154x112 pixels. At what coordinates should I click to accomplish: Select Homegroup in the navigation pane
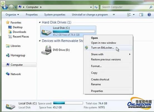[x=18, y=55]
